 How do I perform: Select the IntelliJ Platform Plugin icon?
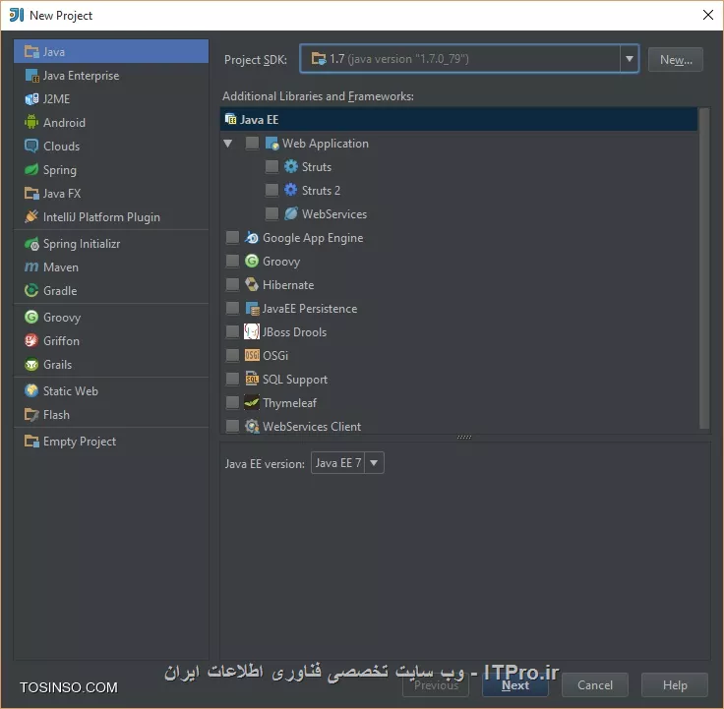click(31, 216)
